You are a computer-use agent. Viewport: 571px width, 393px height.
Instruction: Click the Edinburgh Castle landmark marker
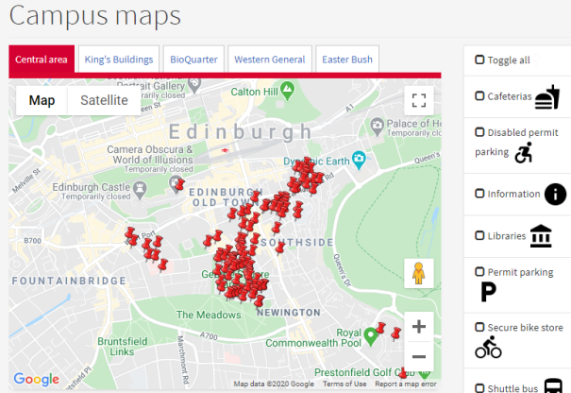(x=140, y=190)
